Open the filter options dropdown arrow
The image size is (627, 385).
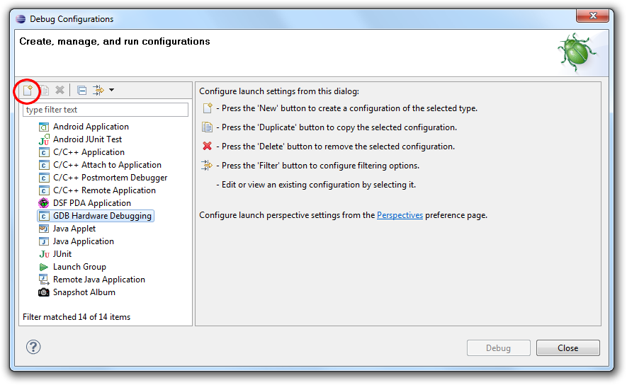coord(111,90)
